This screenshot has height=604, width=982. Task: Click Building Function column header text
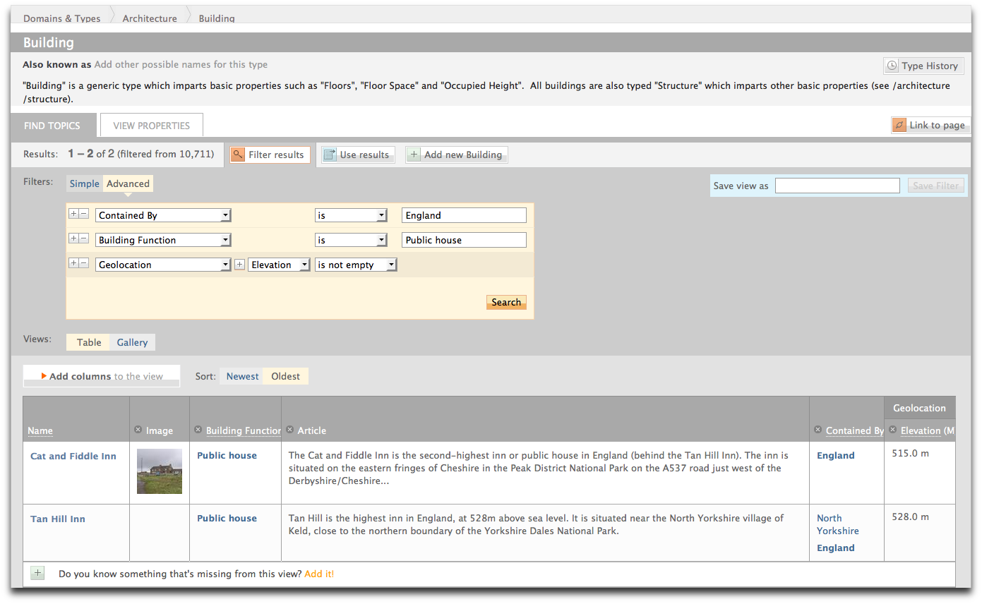coord(244,430)
